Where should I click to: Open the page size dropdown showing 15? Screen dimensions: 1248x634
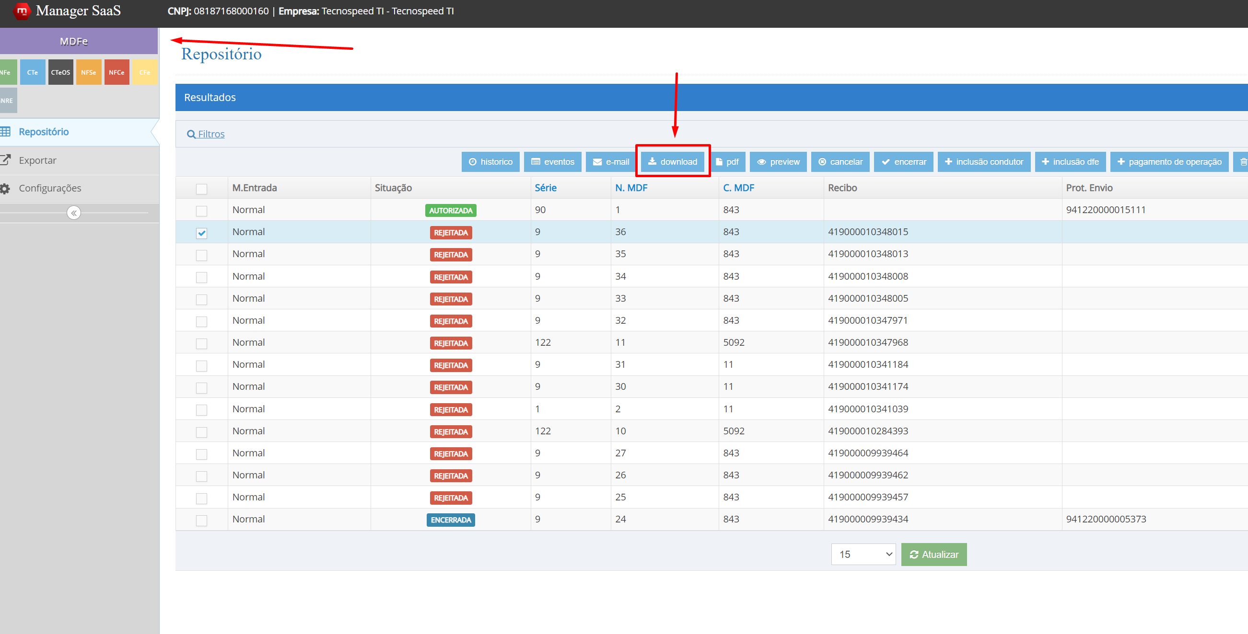(x=863, y=554)
